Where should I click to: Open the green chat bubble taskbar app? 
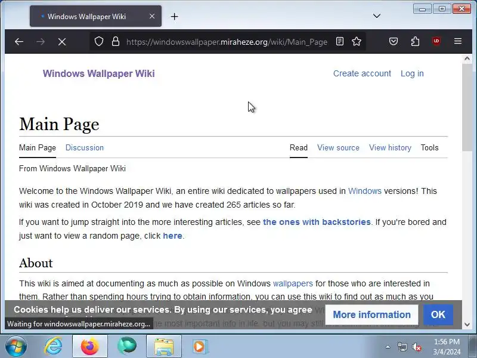pos(127,347)
